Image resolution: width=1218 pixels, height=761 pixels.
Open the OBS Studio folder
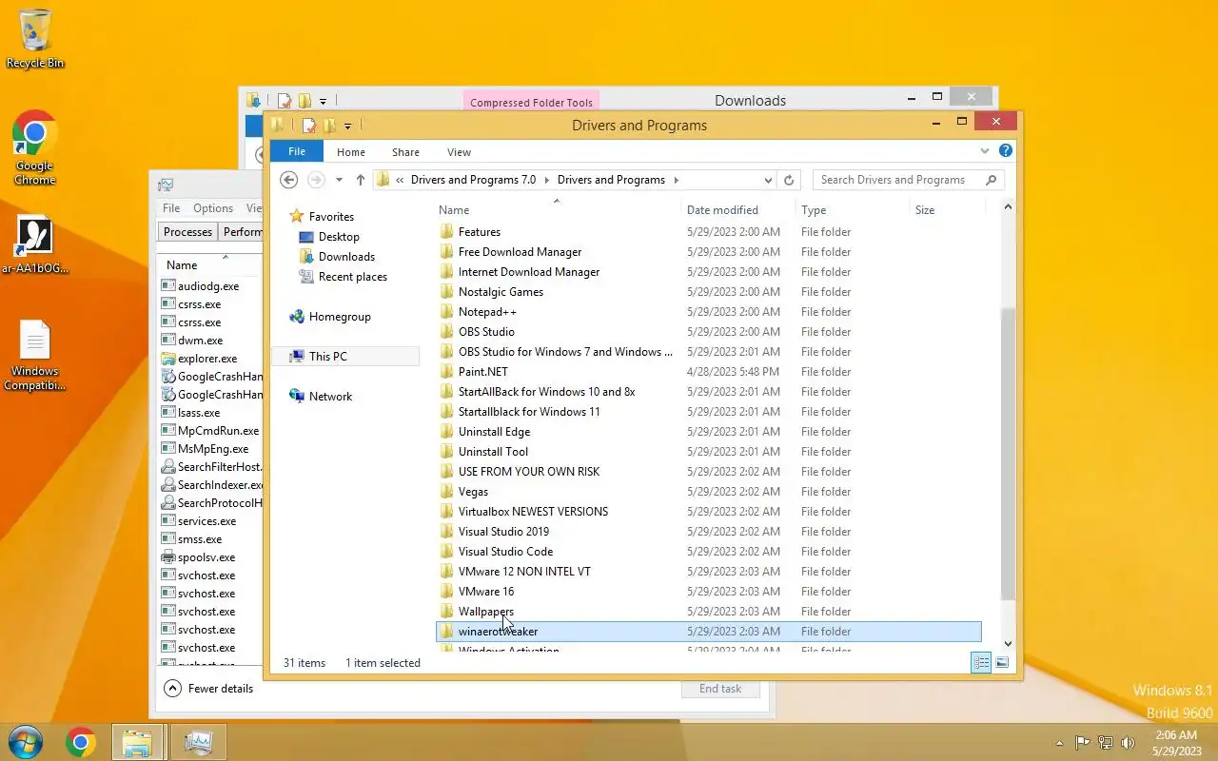486,332
